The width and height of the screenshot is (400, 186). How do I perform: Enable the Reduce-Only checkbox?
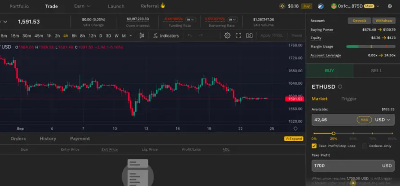(x=365, y=146)
